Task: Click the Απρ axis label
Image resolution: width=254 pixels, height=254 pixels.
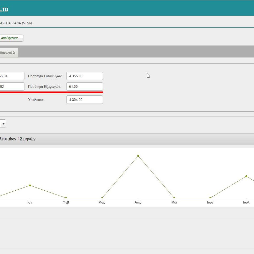Action: pyautogui.click(x=138, y=202)
